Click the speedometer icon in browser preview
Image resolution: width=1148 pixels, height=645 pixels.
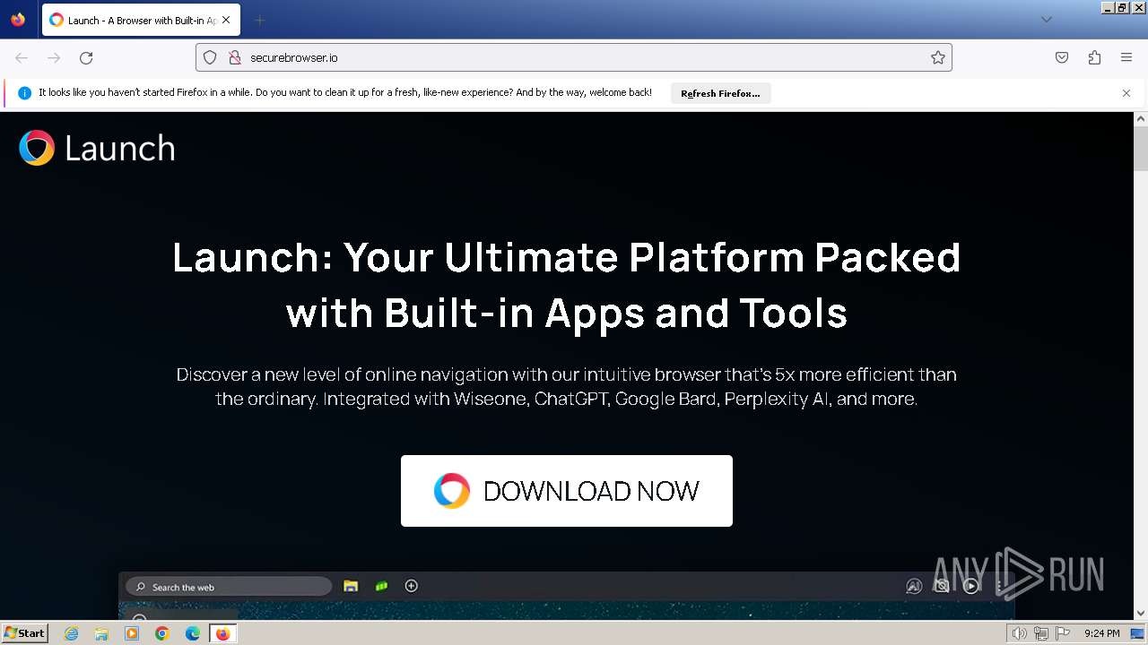[914, 587]
